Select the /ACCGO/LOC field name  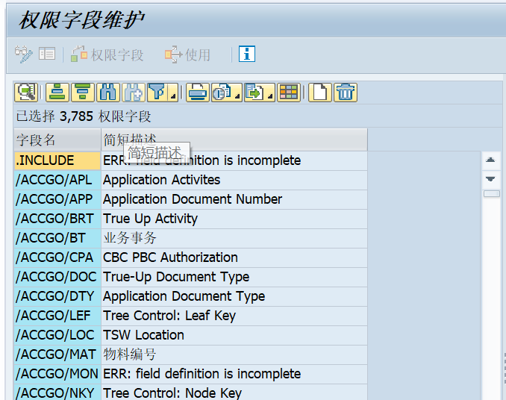57,335
